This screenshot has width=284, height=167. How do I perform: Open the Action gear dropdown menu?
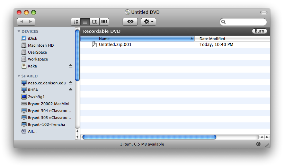[149, 22]
